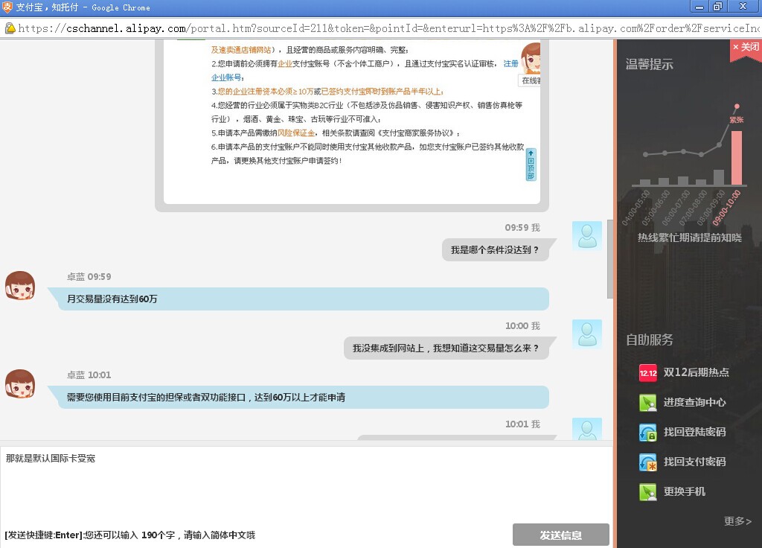Click the SSL padlock in address bar

coord(10,28)
